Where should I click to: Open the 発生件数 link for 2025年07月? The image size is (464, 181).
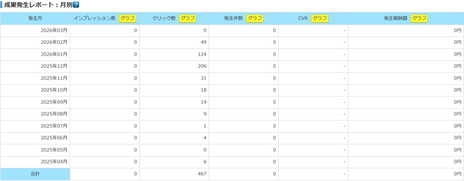pos(275,126)
